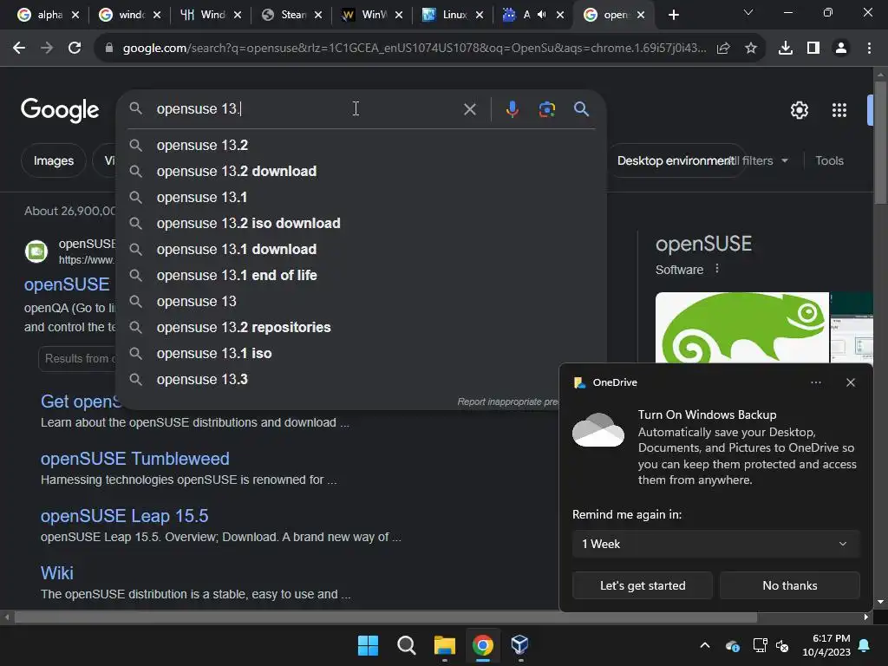Image resolution: width=888 pixels, height=666 pixels.
Task: Open the remind me again dropdown
Action: pyautogui.click(x=715, y=544)
